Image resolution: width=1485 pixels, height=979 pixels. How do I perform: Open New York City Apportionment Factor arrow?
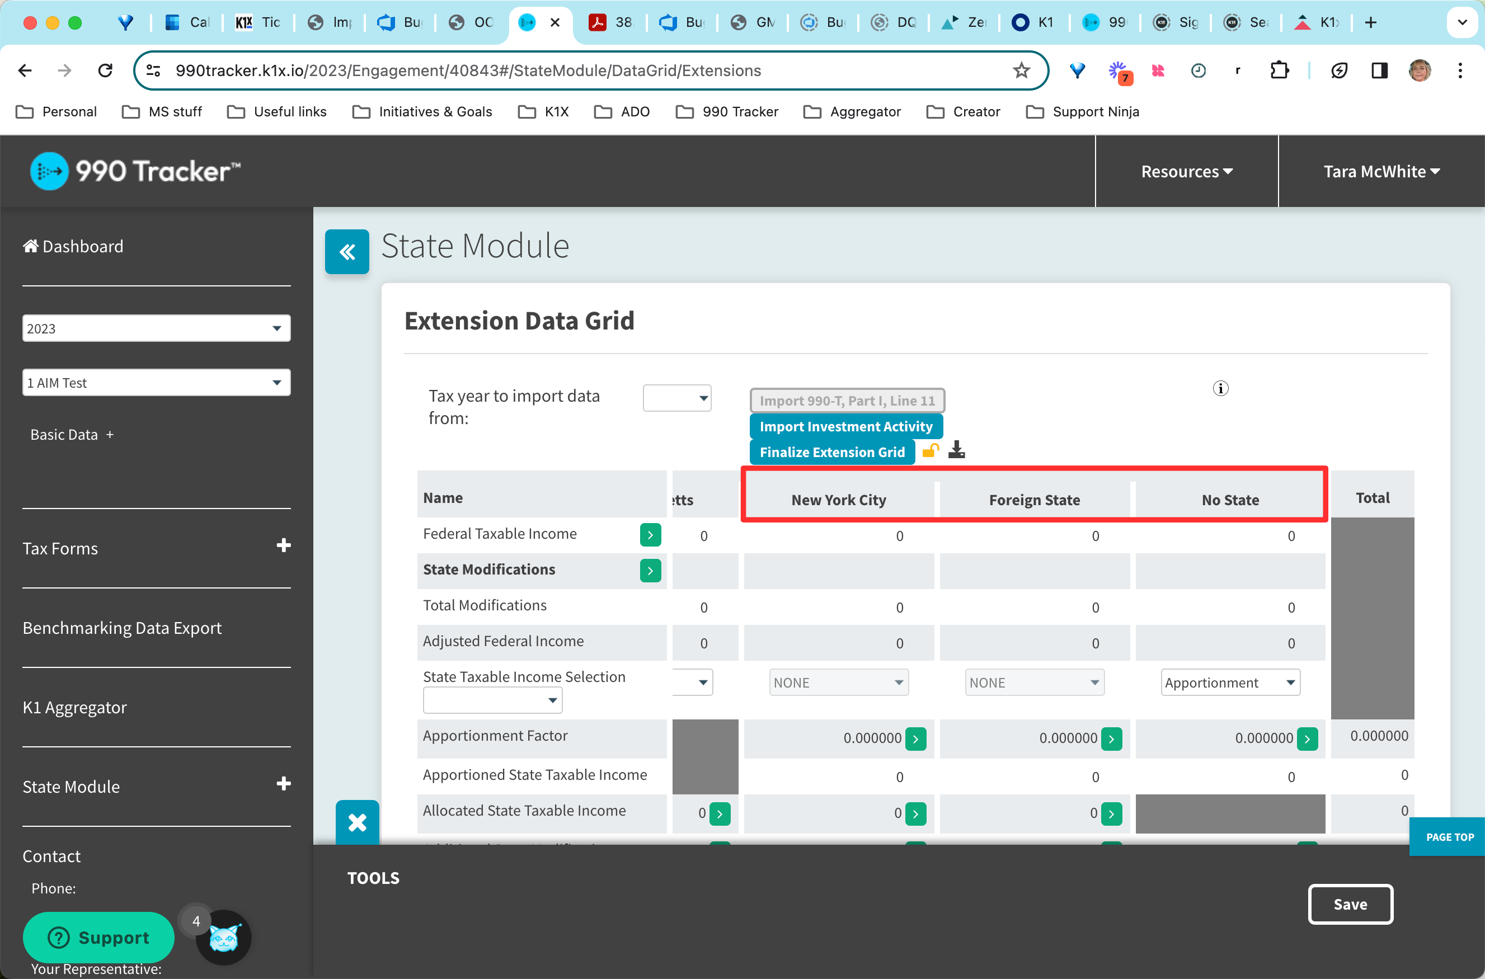pos(915,739)
